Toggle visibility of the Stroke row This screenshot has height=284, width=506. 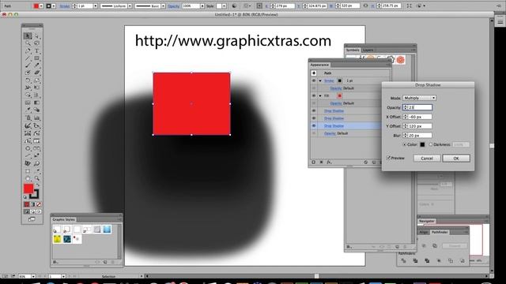click(314, 80)
